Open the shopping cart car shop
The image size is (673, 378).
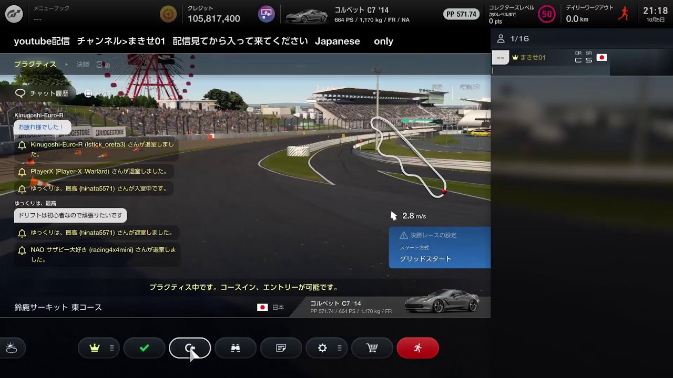pos(372,348)
